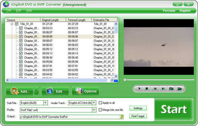Open the Options dialog
Viewport: 198px width, 126px height.
point(85,91)
